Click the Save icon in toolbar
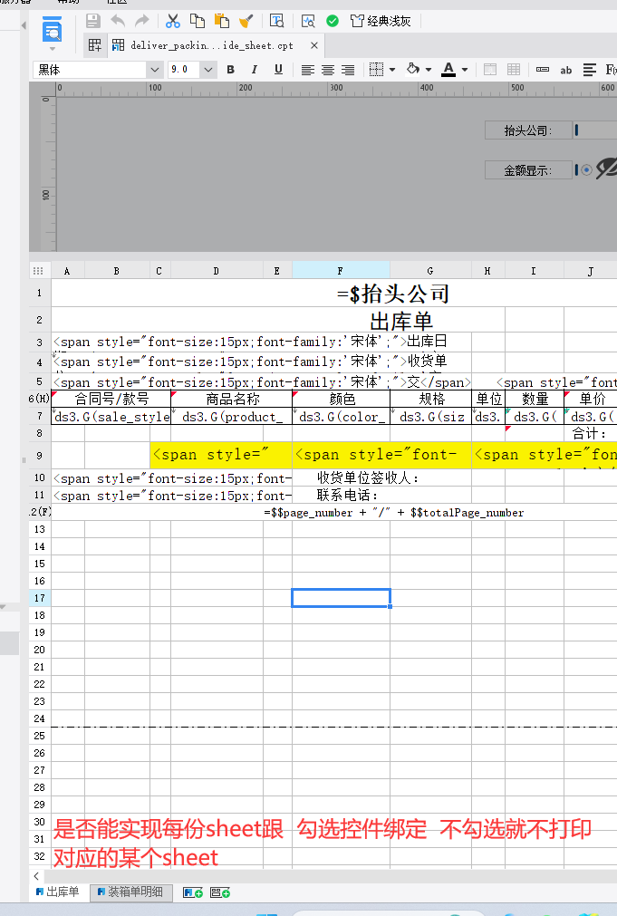 (x=93, y=21)
